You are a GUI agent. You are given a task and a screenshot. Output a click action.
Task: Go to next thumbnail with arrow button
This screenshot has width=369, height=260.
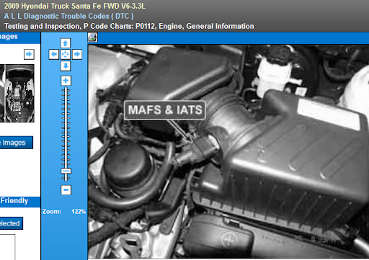(x=29, y=54)
